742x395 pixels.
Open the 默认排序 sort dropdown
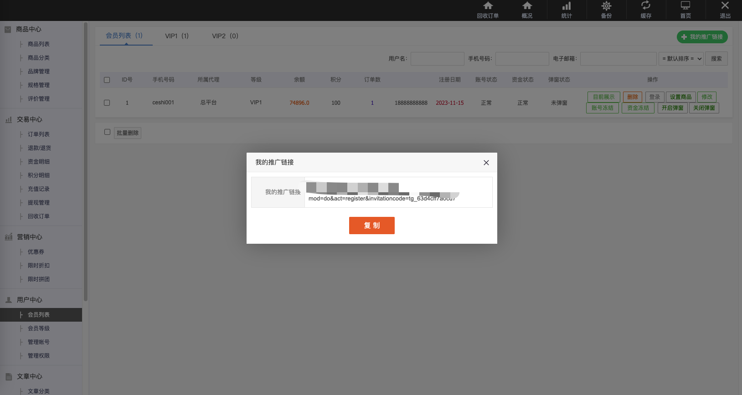pyautogui.click(x=681, y=59)
